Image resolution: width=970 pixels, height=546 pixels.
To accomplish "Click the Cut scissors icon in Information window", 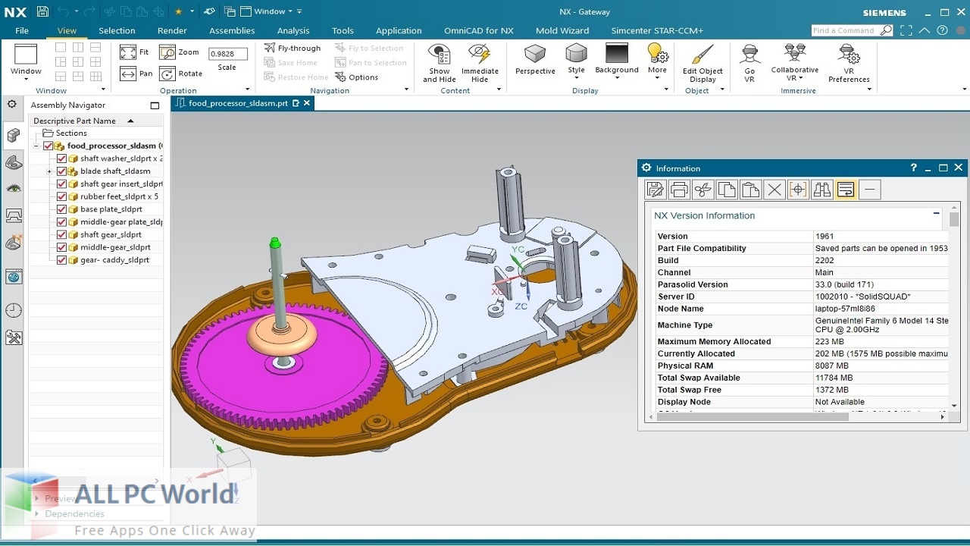I will (703, 190).
